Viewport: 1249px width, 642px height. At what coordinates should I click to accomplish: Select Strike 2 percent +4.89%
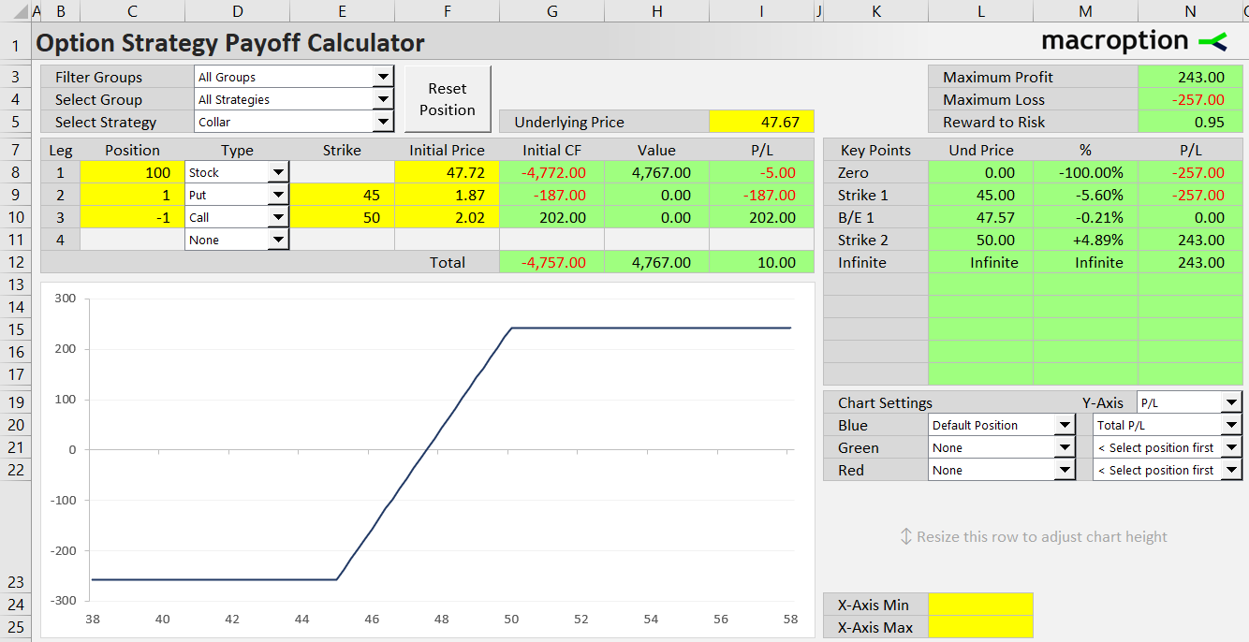pos(1085,240)
